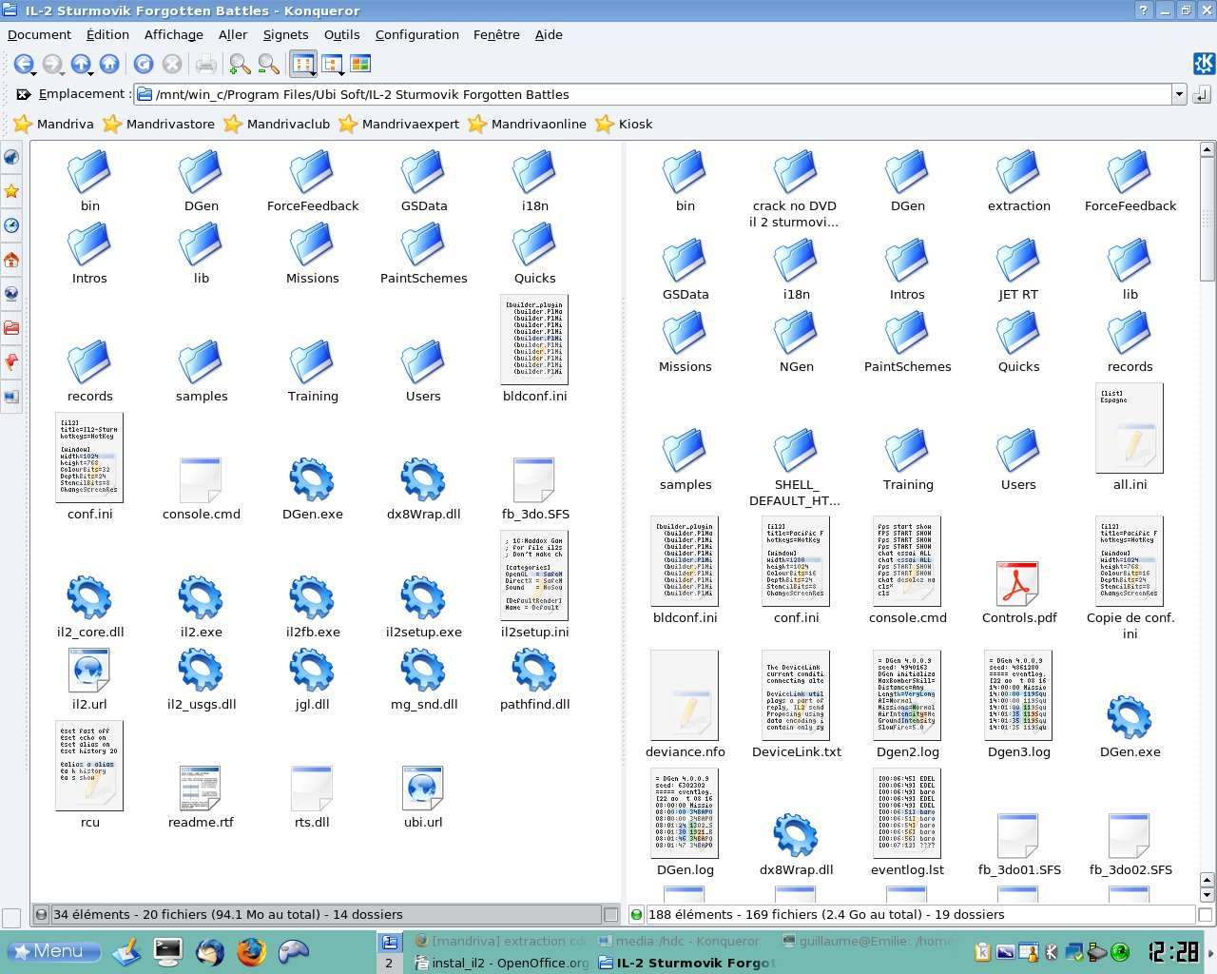This screenshot has height=974, width=1217.
Task: Select pathfind.dll in the left pane
Action: click(x=534, y=678)
